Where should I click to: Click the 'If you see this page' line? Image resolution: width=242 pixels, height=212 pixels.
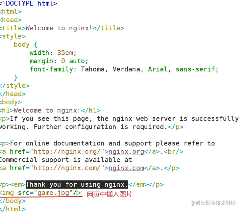tap(119, 119)
